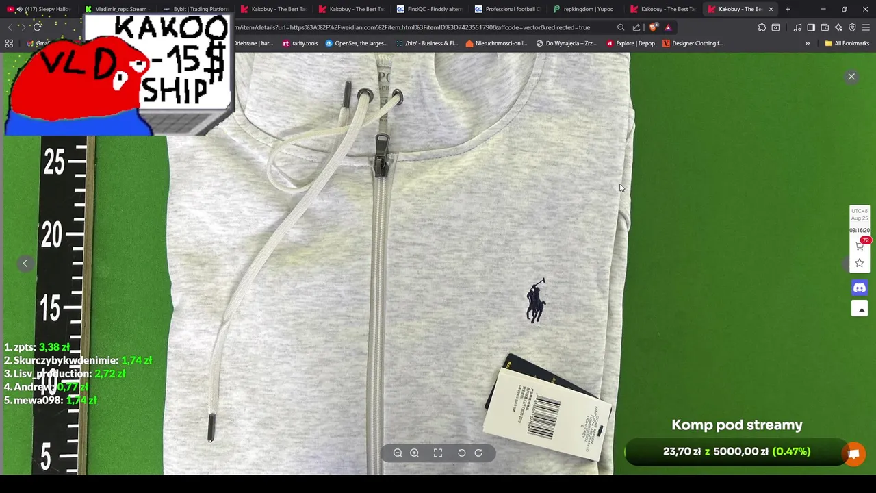This screenshot has width=876, height=493.
Task: Open Brave Rewards triangle icon
Action: pos(668,27)
